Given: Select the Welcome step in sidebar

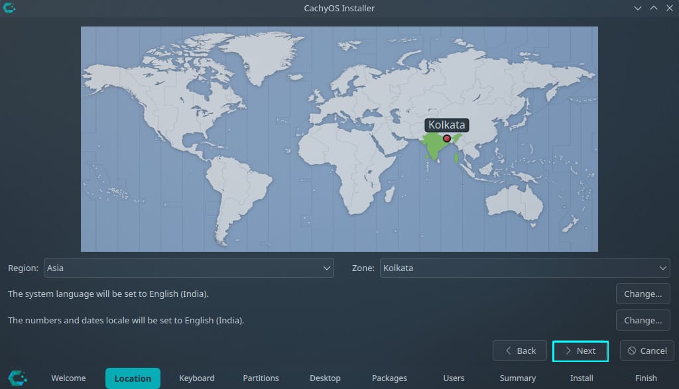Looking at the screenshot, I should click(x=68, y=378).
